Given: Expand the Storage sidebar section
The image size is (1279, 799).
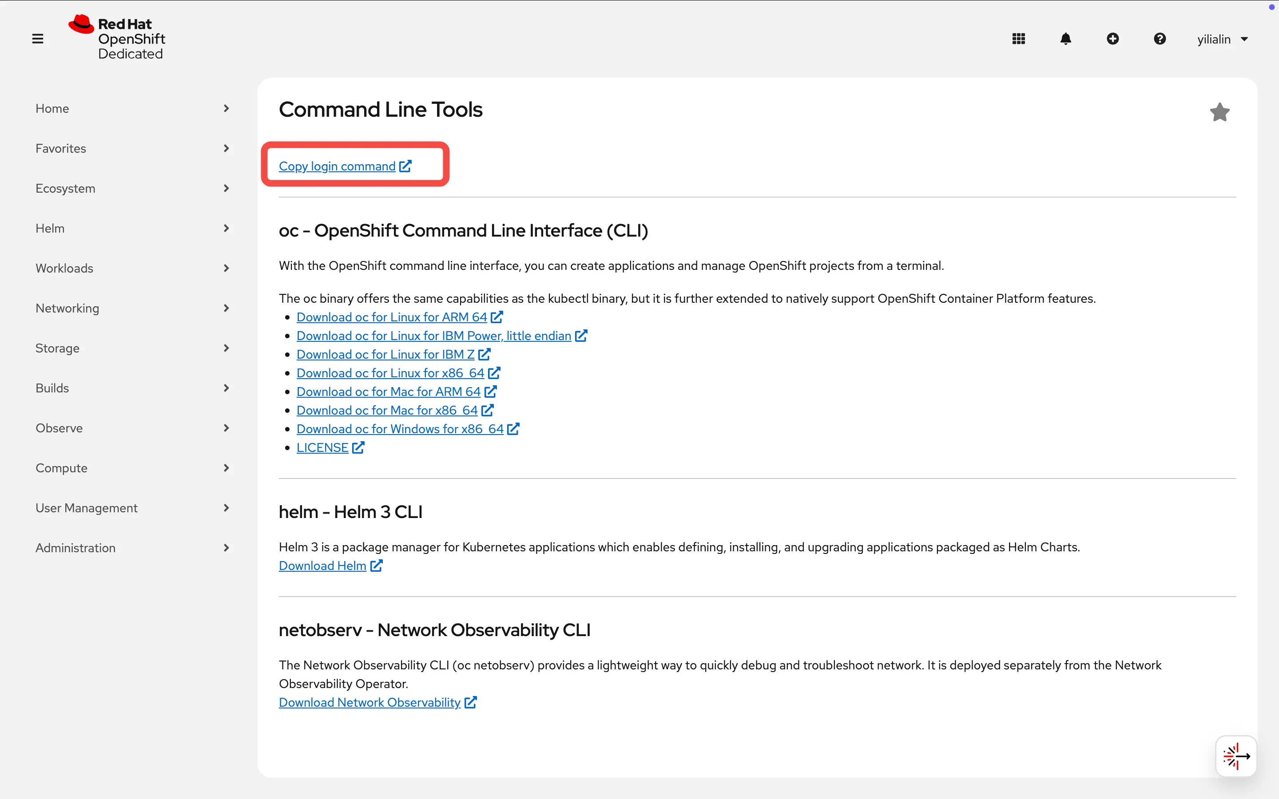Looking at the screenshot, I should (x=57, y=348).
